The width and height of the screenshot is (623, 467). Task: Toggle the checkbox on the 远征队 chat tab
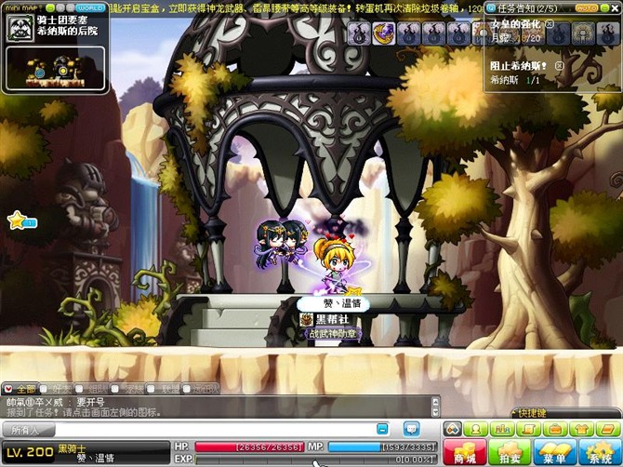186,389
